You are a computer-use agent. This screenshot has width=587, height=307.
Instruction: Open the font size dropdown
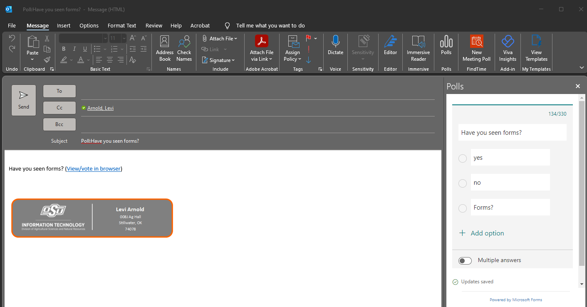(x=123, y=38)
